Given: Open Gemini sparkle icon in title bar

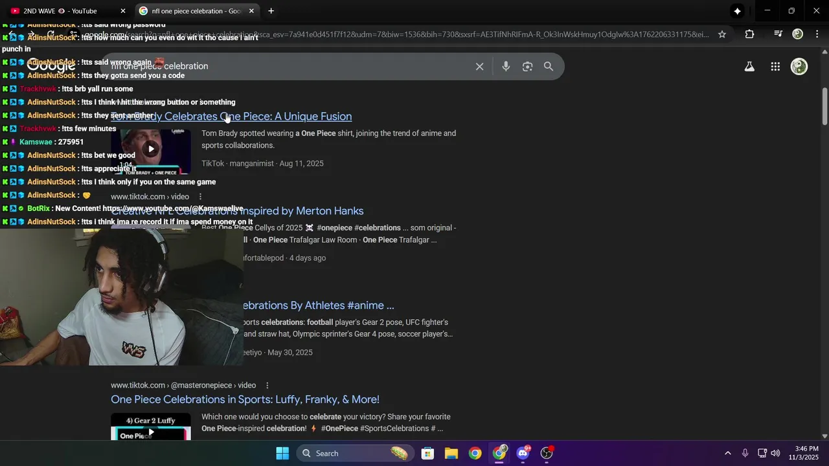Looking at the screenshot, I should [737, 11].
